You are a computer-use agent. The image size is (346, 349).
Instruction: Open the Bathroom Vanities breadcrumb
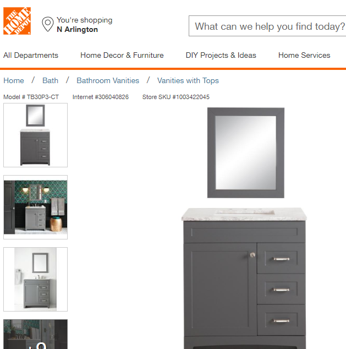(108, 80)
